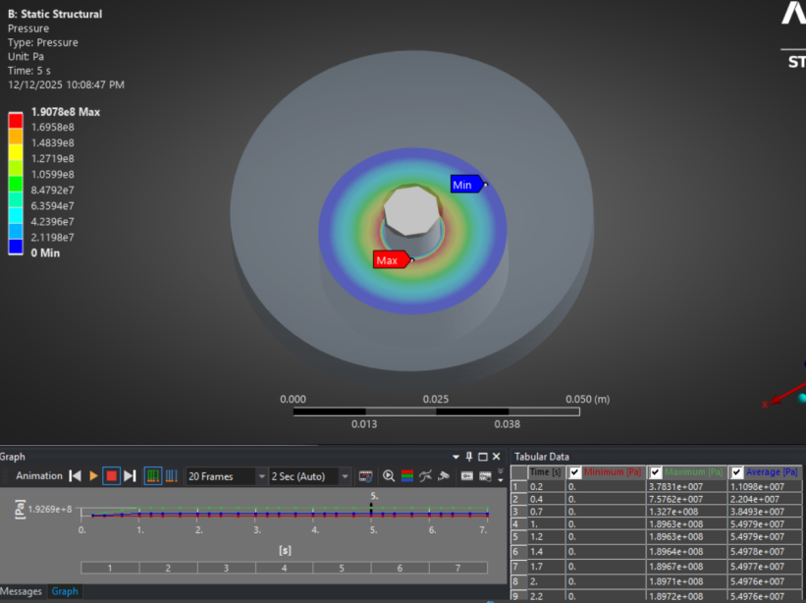Select step 5 in the graph timeline
The width and height of the screenshot is (806, 603).
click(x=342, y=568)
